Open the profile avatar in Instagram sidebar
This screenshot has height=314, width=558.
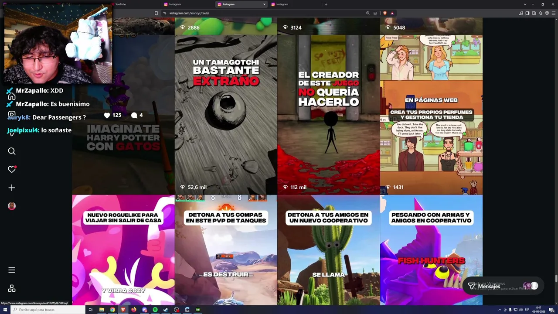click(12, 206)
